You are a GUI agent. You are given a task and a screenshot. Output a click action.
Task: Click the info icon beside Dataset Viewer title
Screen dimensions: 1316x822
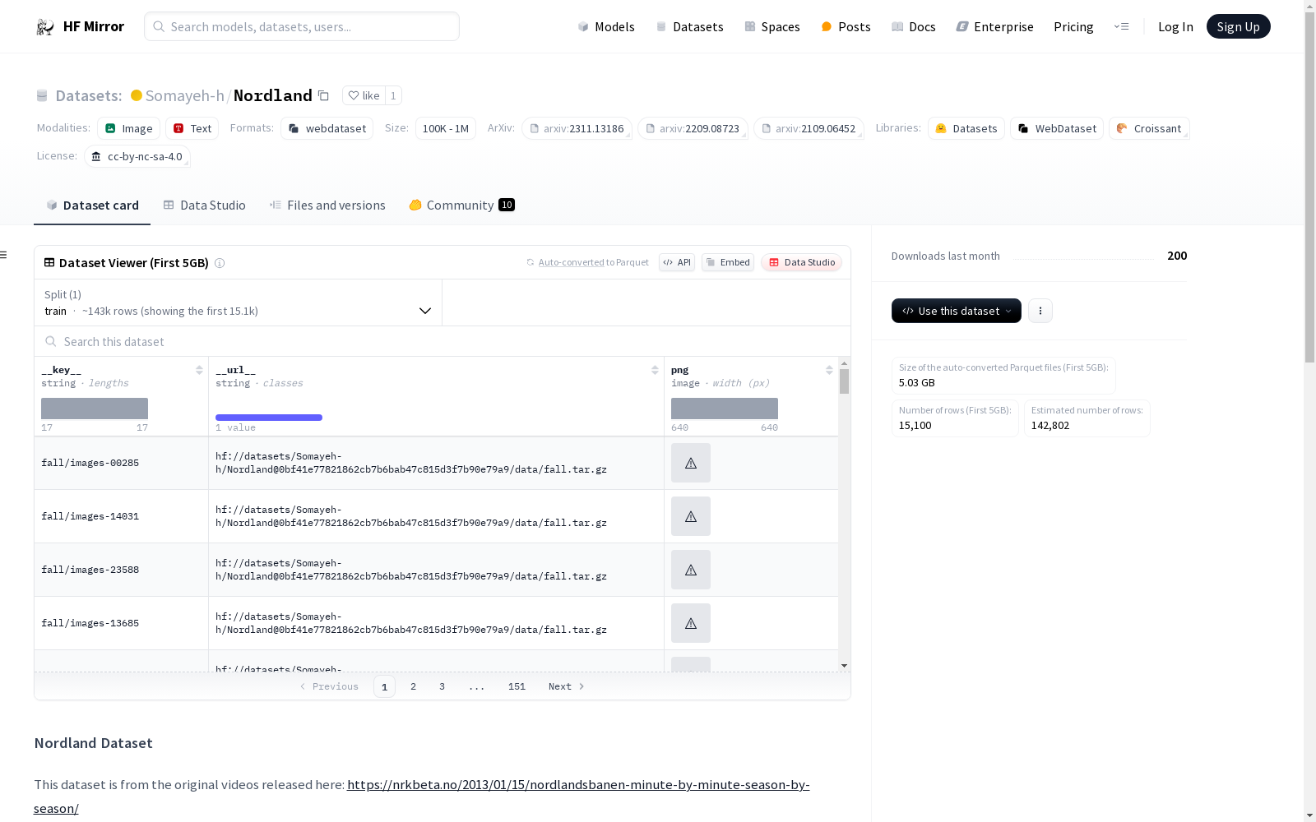pyautogui.click(x=220, y=263)
